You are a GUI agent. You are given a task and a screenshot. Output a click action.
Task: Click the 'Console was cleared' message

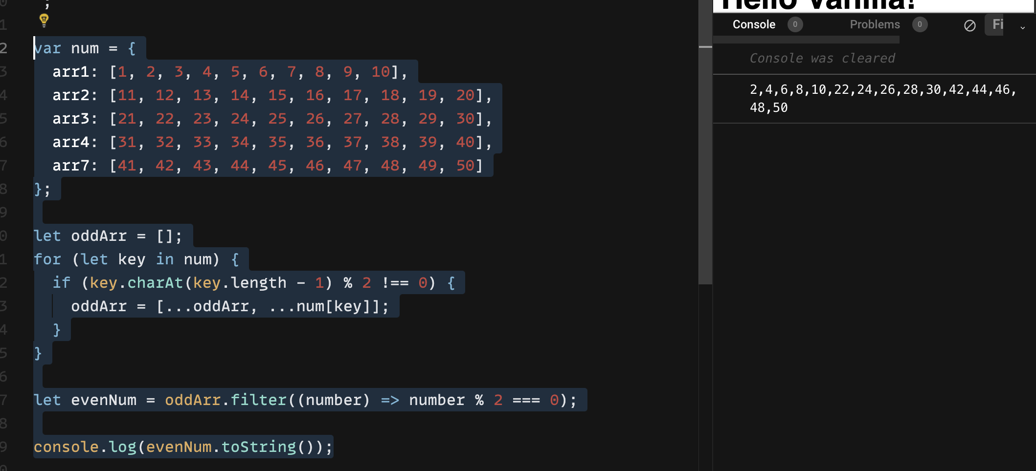822,58
